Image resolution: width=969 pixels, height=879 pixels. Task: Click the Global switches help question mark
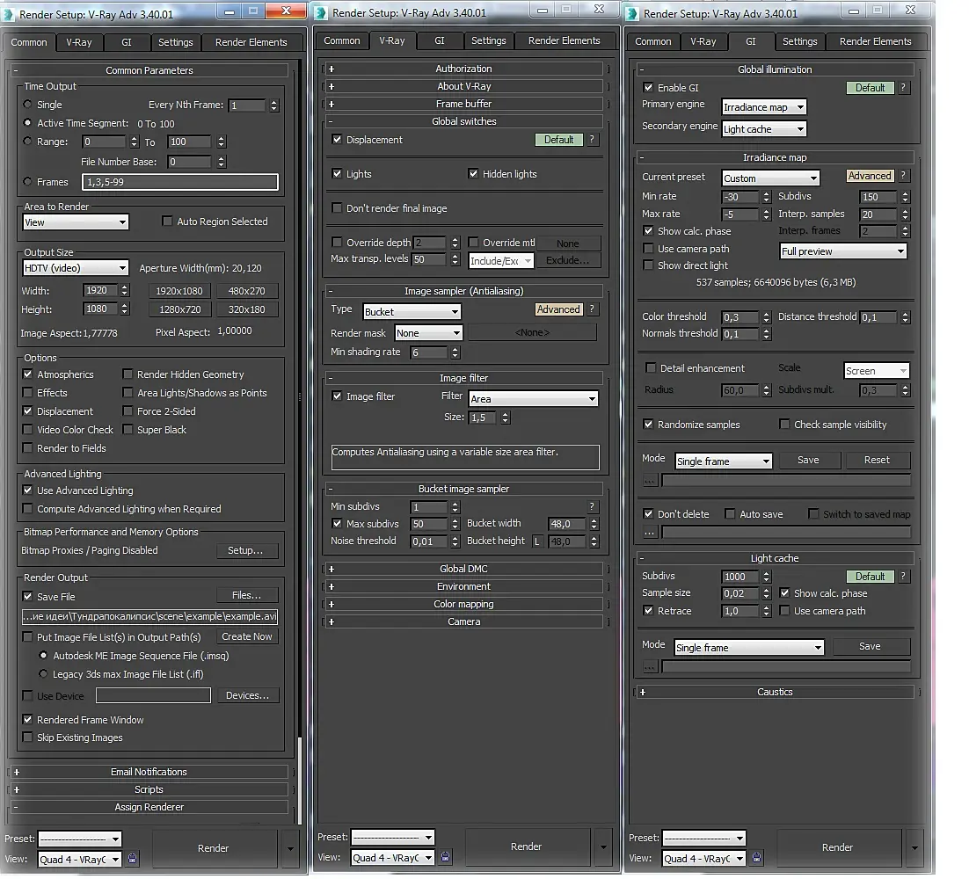(x=593, y=140)
